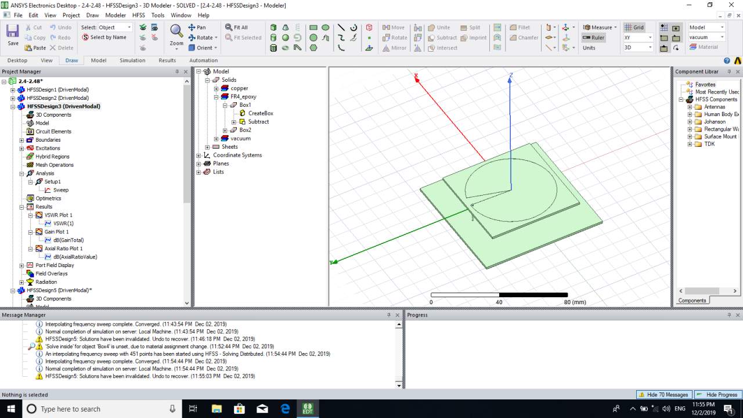Screen dimensions: 743x418
Task: Open the vacuum material dropdown
Action: [722, 37]
